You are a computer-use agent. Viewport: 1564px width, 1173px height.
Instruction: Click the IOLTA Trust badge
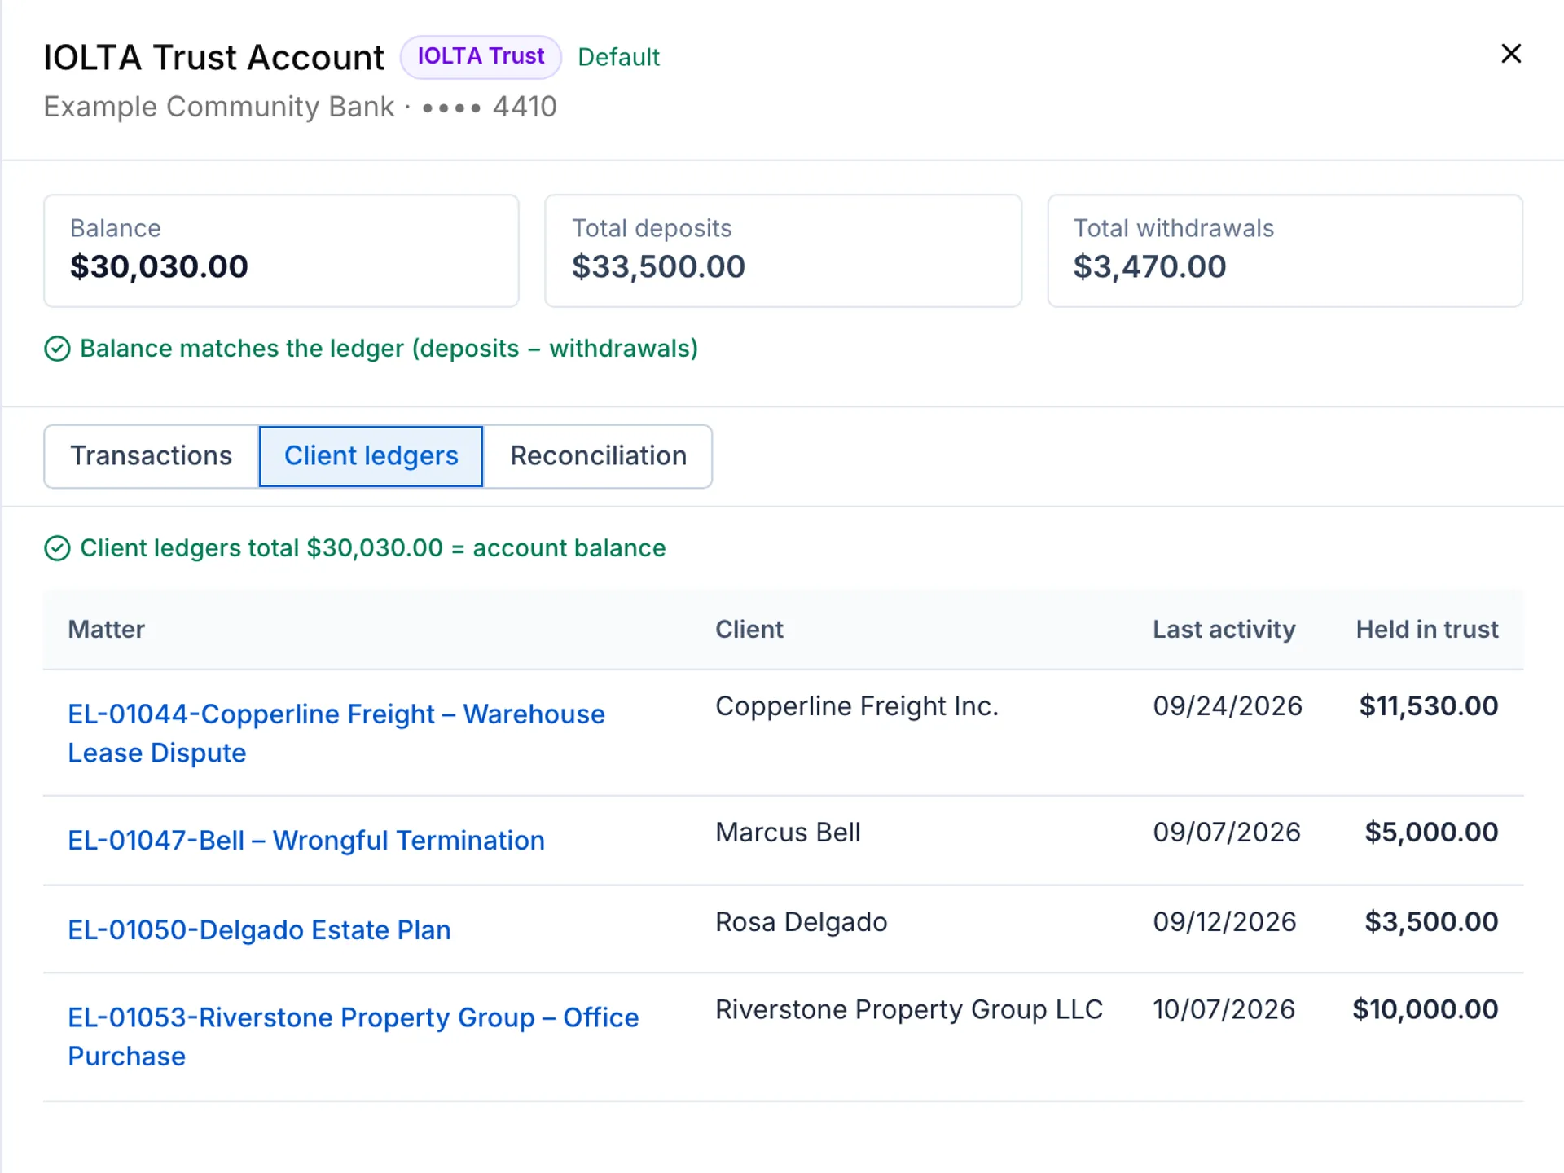point(481,56)
